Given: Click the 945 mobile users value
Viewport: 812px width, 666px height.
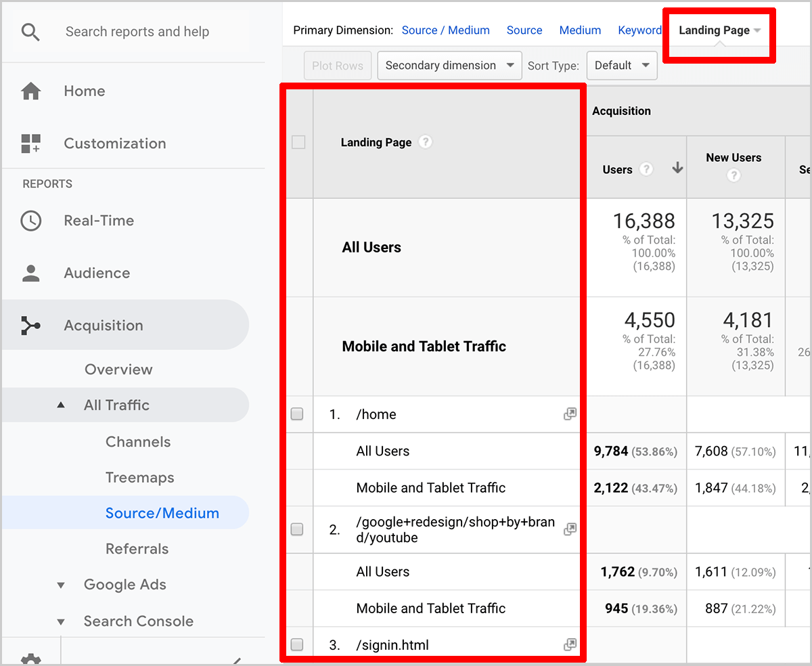Looking at the screenshot, I should click(616, 608).
